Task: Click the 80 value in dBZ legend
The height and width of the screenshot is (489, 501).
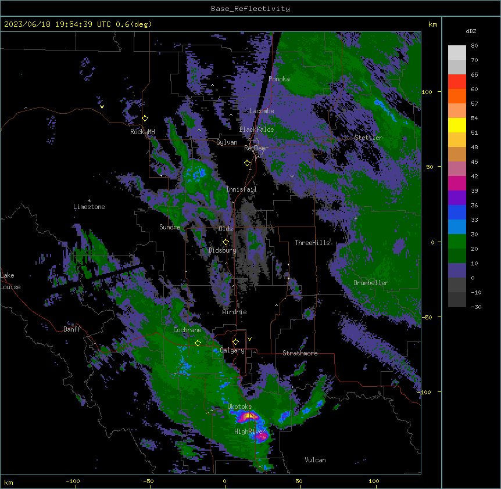Action: tap(474, 46)
